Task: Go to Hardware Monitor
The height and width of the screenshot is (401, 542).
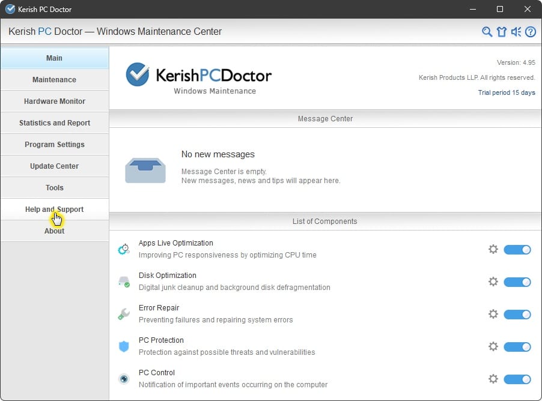Action: (x=55, y=101)
